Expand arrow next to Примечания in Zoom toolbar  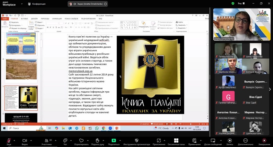click(x=201, y=141)
